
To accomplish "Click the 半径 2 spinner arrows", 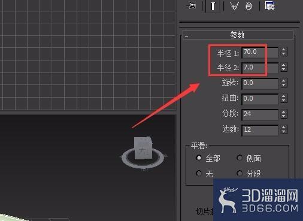I will [x=283, y=67].
